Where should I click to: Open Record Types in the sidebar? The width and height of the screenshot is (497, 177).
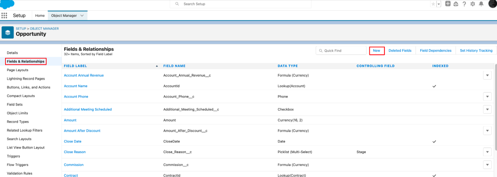pyautogui.click(x=18, y=122)
